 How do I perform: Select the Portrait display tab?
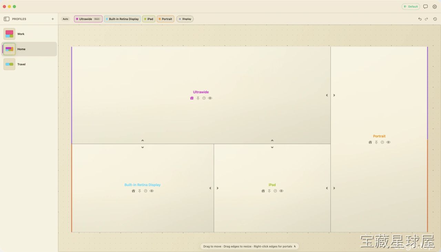click(x=165, y=19)
